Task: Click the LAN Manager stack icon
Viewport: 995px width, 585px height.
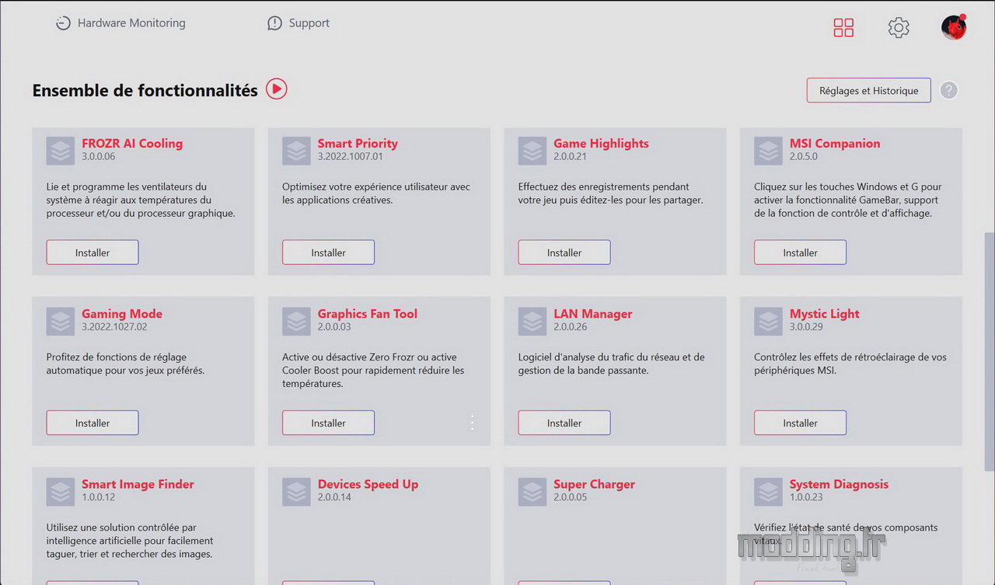Action: (x=532, y=321)
